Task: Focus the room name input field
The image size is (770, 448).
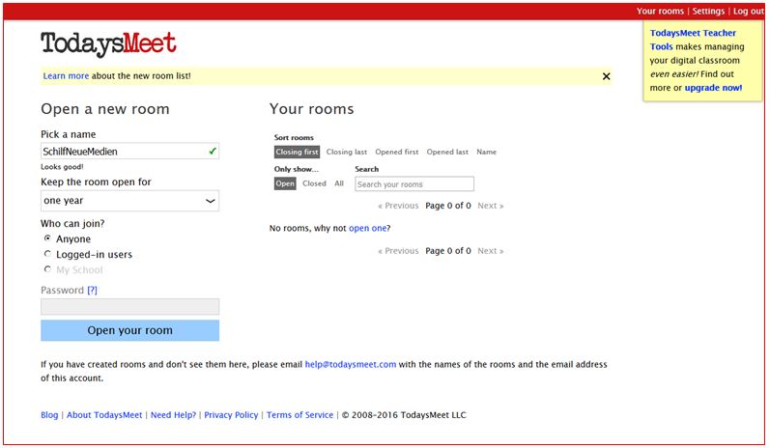Action: click(129, 152)
